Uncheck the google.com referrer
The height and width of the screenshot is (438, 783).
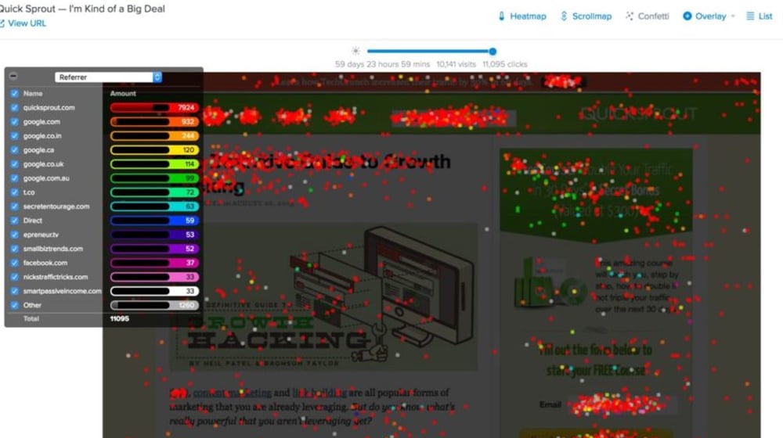[14, 122]
